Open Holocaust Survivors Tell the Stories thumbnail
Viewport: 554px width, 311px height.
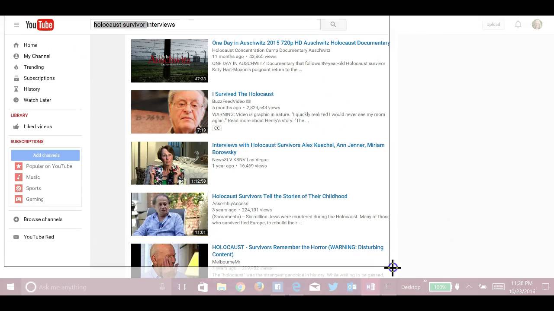170,214
